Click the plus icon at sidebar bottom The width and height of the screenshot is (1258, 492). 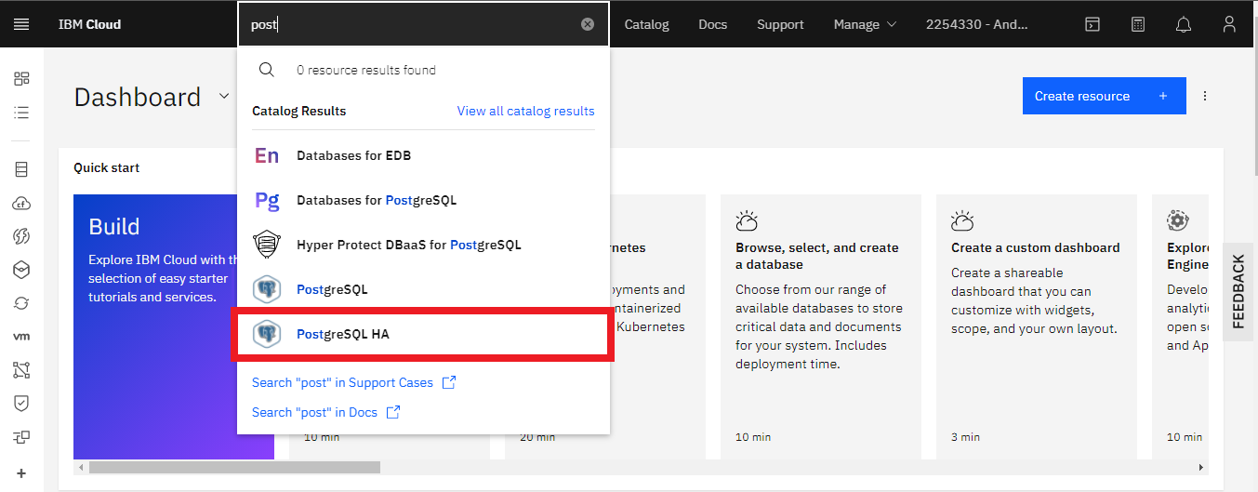click(21, 472)
